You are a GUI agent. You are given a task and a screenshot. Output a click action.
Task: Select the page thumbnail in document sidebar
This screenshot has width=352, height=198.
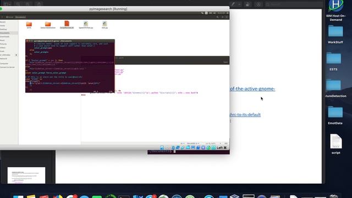26,175
